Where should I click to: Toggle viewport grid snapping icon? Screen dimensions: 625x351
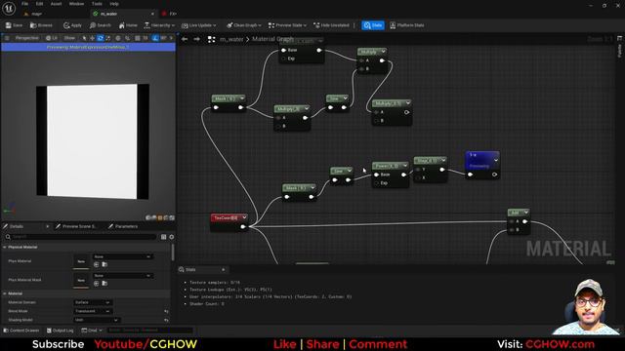click(138, 38)
